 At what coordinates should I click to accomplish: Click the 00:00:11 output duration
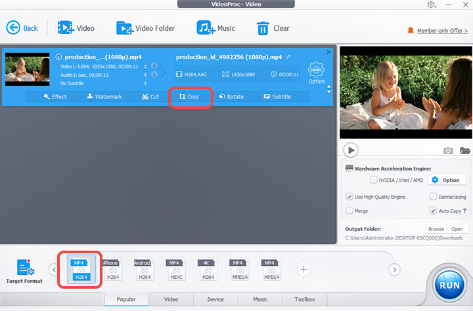[285, 74]
